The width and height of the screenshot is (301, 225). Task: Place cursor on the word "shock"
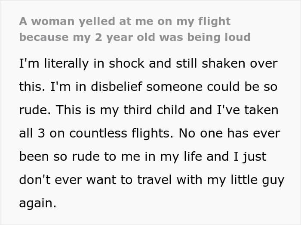point(126,63)
